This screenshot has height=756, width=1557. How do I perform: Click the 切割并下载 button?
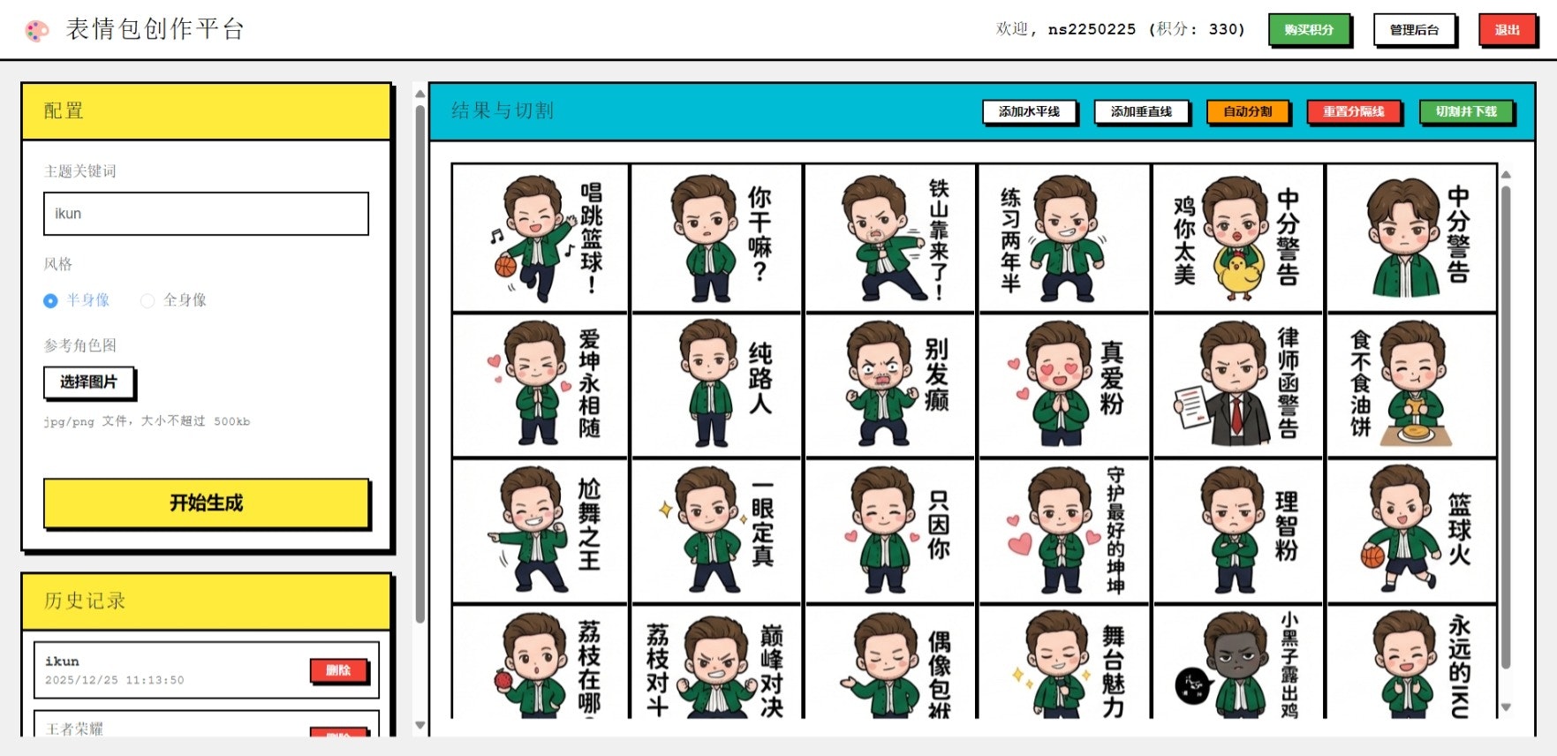(1466, 111)
